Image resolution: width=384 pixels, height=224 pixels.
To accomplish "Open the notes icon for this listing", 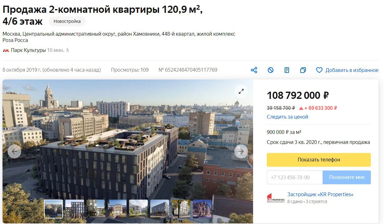I will pyautogui.click(x=287, y=70).
